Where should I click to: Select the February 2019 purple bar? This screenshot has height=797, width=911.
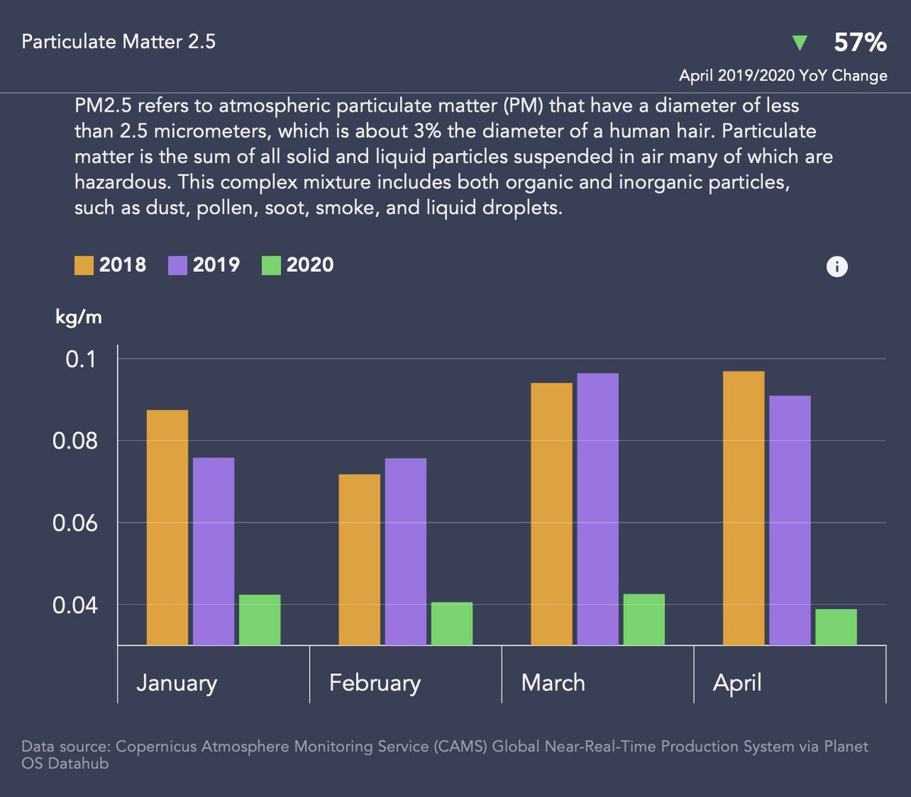tap(405, 552)
